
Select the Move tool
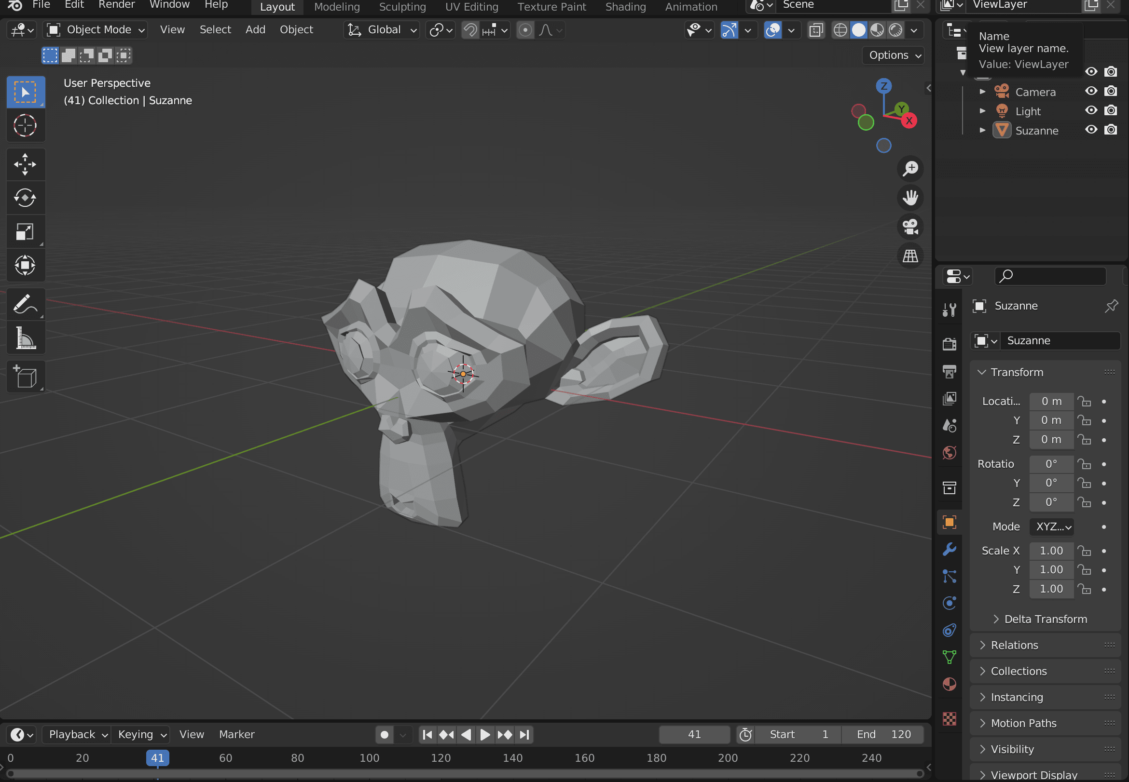click(26, 164)
